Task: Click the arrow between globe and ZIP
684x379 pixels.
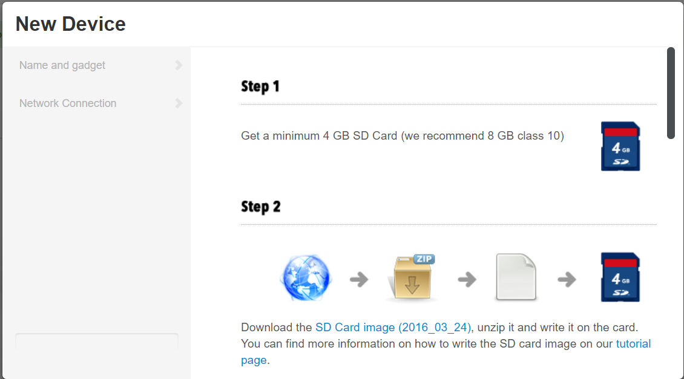Action: 359,279
